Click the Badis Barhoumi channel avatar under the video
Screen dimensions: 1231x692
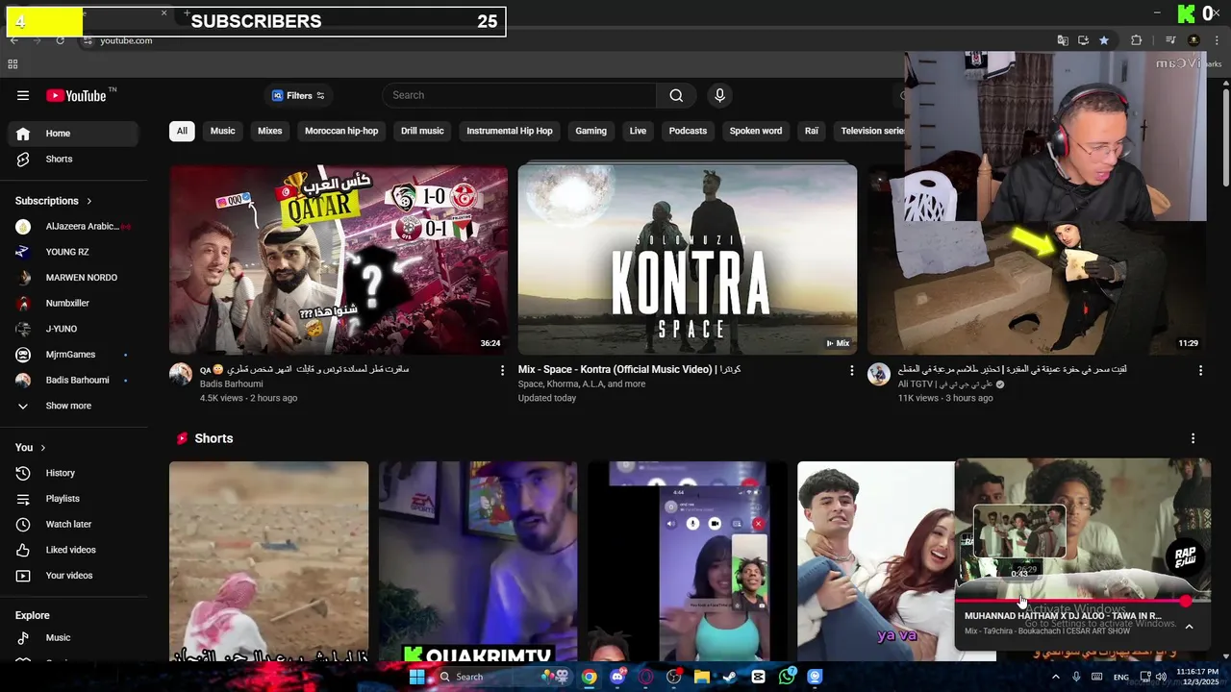pyautogui.click(x=181, y=375)
